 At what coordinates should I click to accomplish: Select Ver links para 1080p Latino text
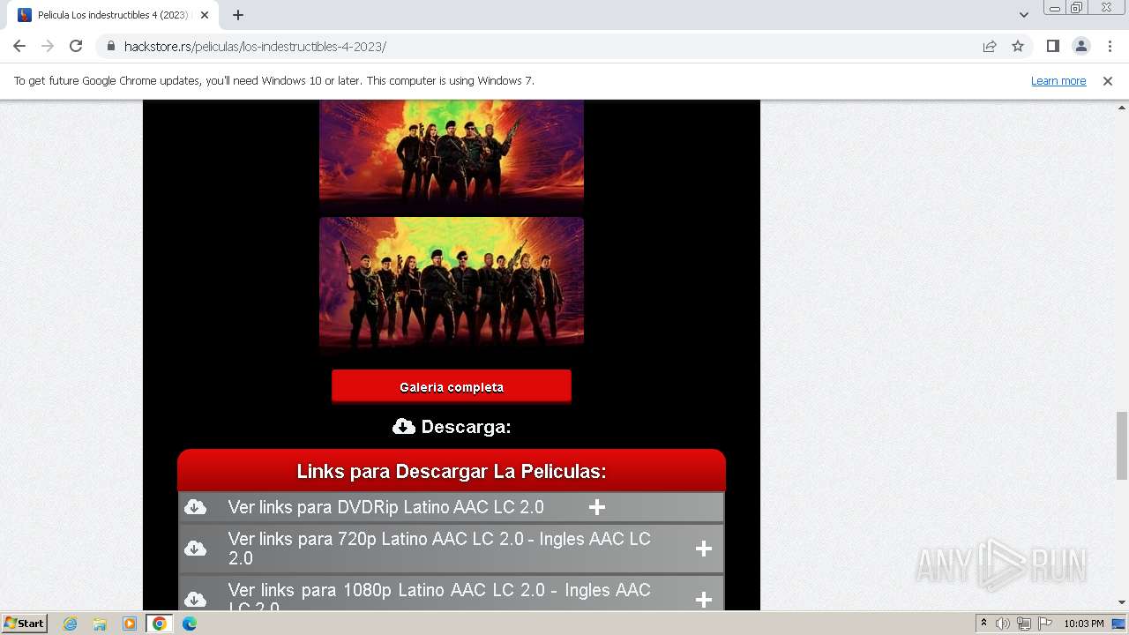pyautogui.click(x=439, y=596)
